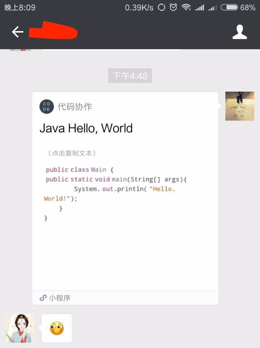
Task: Tap the CODE mini program logo
Action: click(47, 106)
